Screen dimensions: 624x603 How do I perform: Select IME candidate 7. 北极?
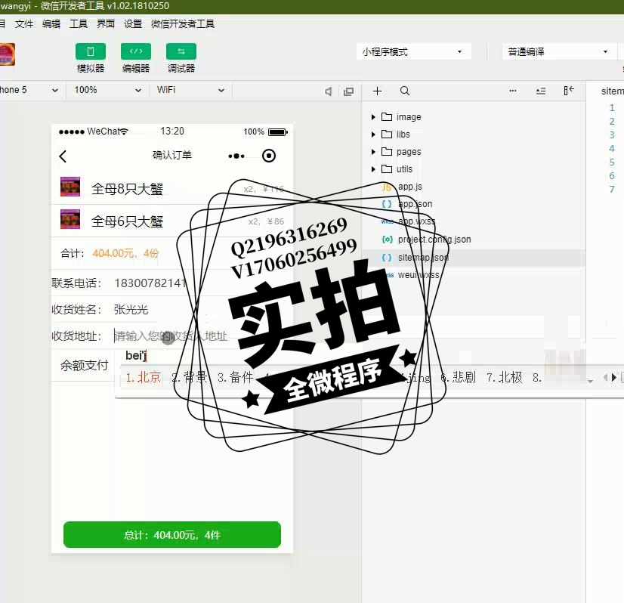click(x=504, y=377)
